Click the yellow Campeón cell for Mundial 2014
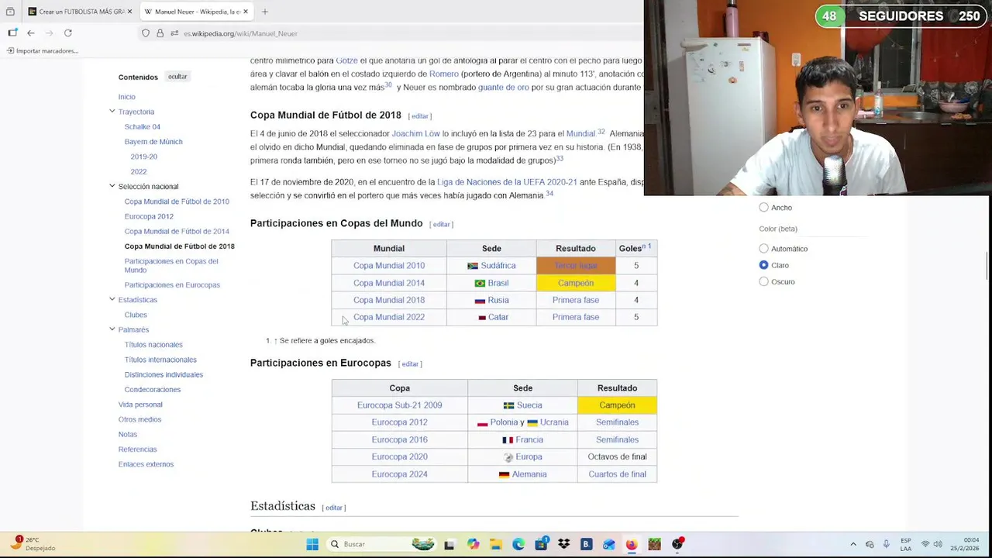The width and height of the screenshot is (992, 558). pyautogui.click(x=576, y=283)
